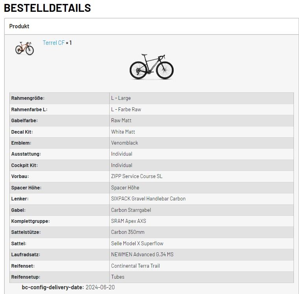
Task: Click the Sattelstütze Carbon 350mm value
Action: click(128, 232)
